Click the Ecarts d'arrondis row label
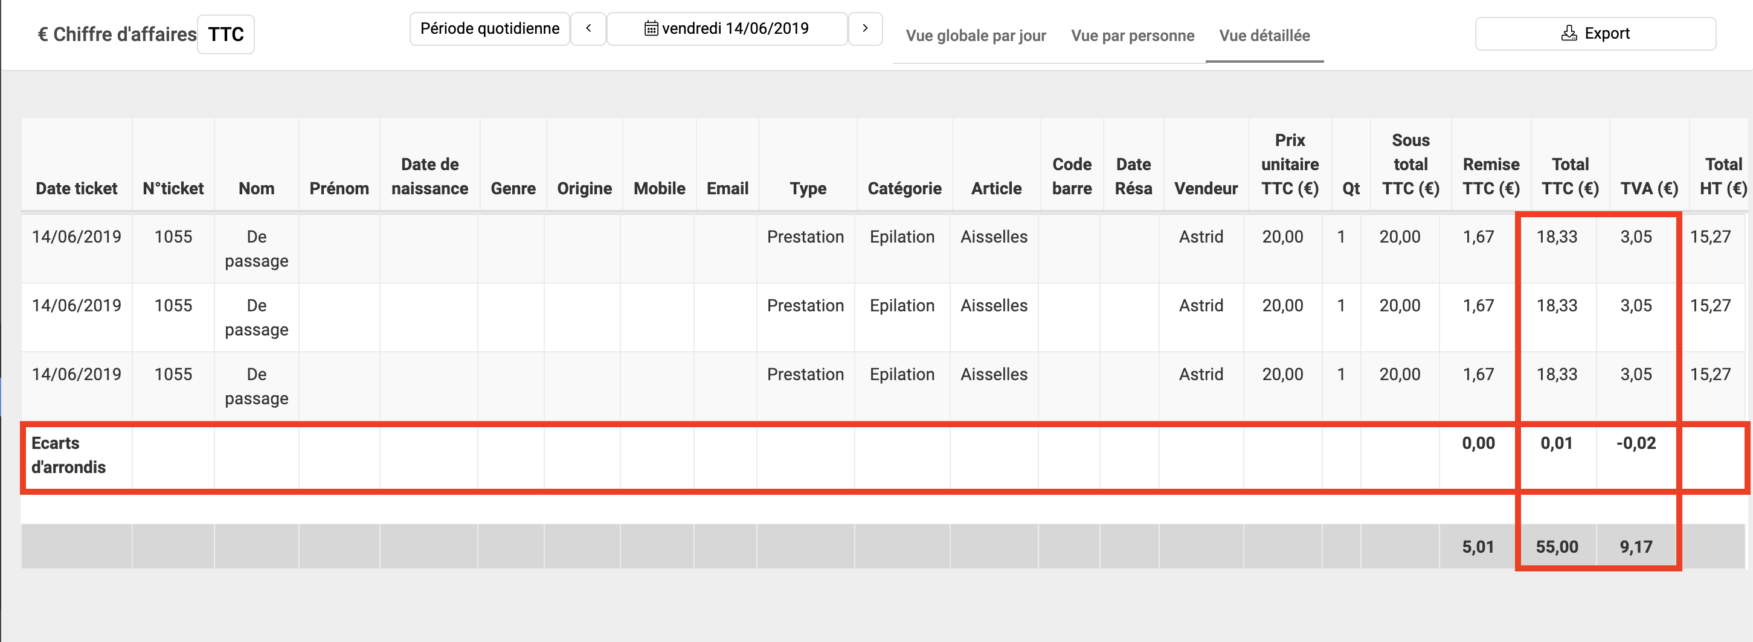This screenshot has width=1753, height=642. tap(68, 455)
